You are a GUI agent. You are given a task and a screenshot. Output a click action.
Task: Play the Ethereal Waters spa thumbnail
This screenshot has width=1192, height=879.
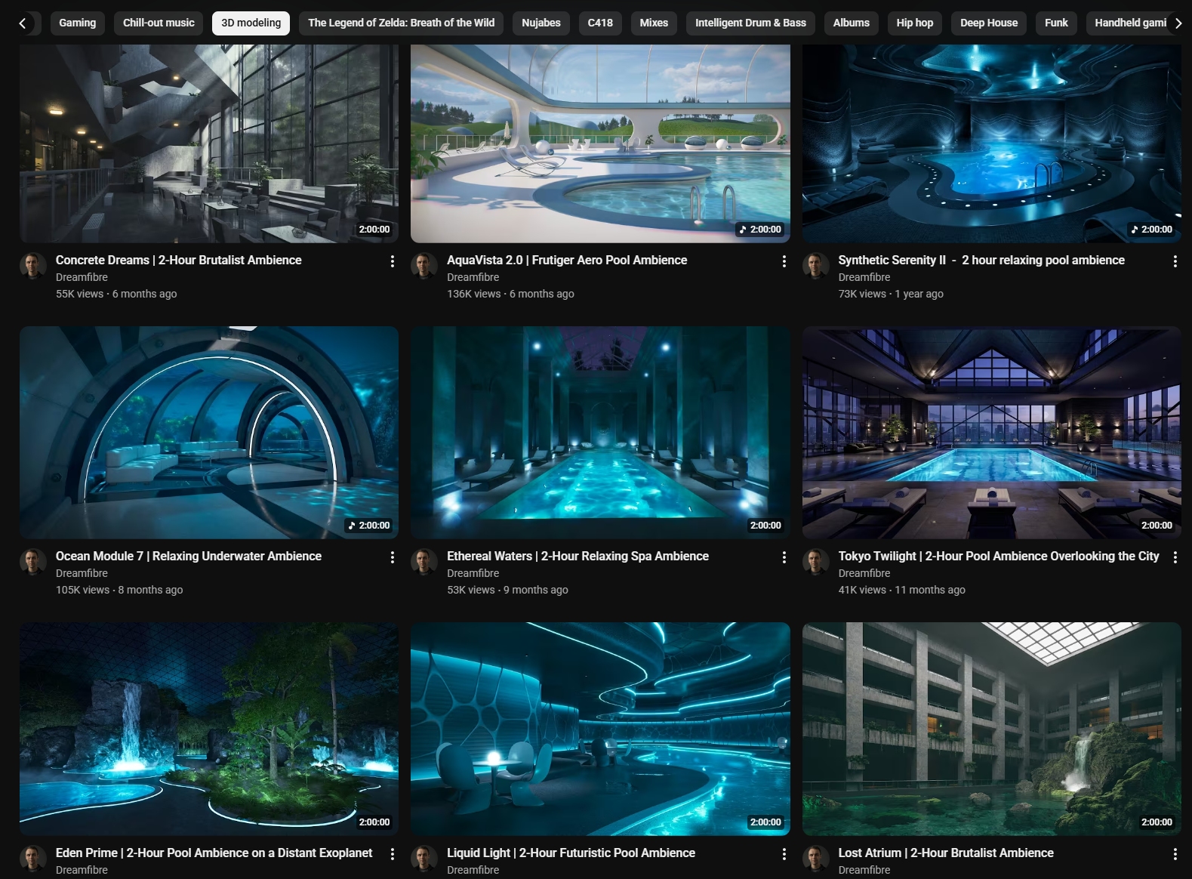[x=600, y=433]
